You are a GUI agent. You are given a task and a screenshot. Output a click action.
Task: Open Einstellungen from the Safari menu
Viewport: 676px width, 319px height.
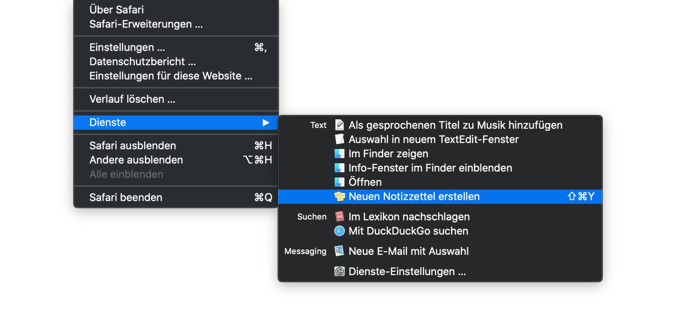click(127, 47)
